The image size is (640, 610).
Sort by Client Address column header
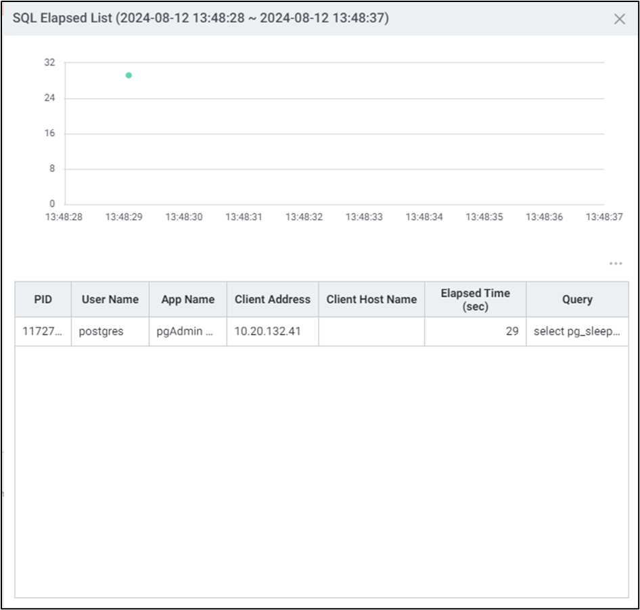[x=273, y=300]
